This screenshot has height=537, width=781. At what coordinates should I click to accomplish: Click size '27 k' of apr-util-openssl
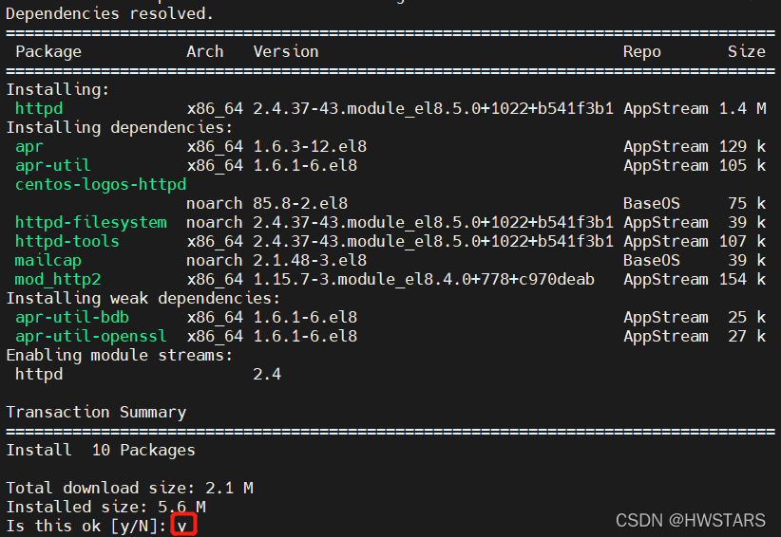[x=747, y=336]
